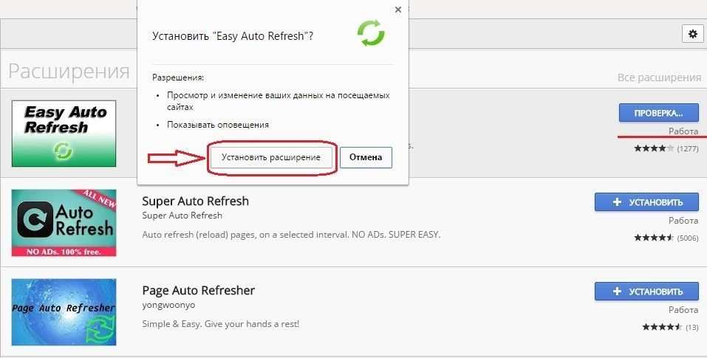Install Super Auto Refresh with УСТАНОВИТЬ button
The height and width of the screenshot is (358, 707).
[646, 202]
